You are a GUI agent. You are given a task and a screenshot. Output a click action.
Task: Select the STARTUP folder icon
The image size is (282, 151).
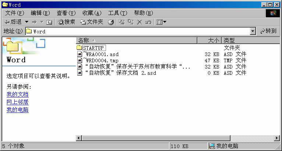[80, 48]
